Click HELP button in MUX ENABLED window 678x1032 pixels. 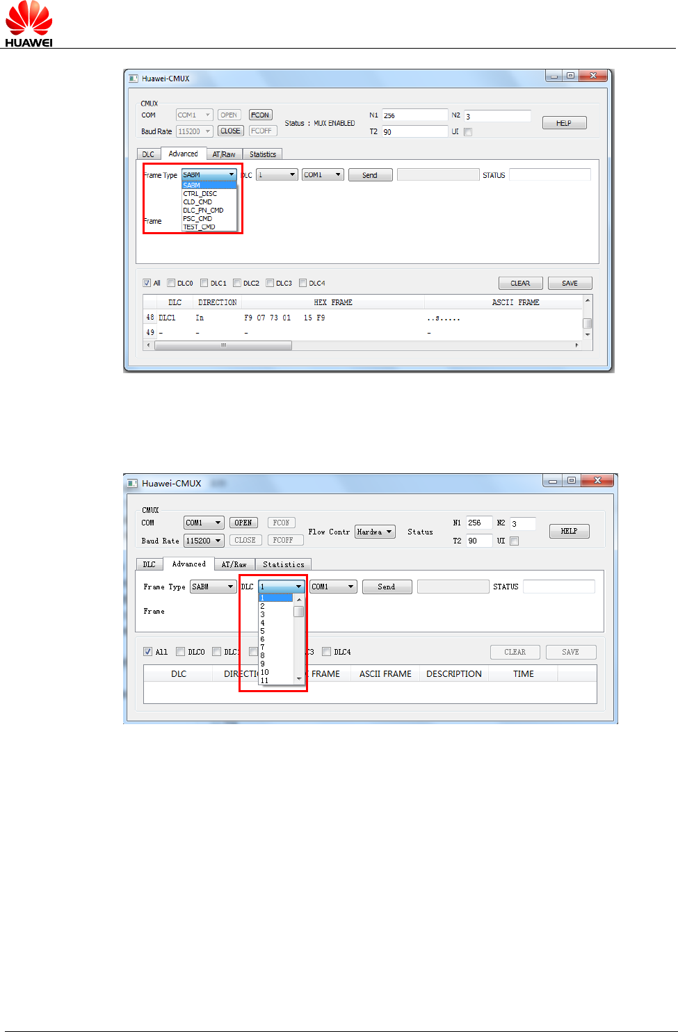pyautogui.click(x=564, y=123)
